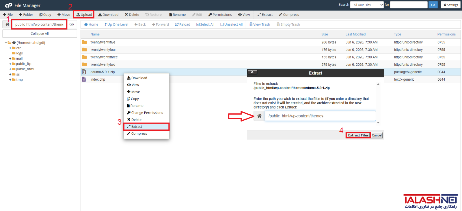Click Unselect All checkbox
The width and height of the screenshot is (462, 211).
tap(231, 24)
